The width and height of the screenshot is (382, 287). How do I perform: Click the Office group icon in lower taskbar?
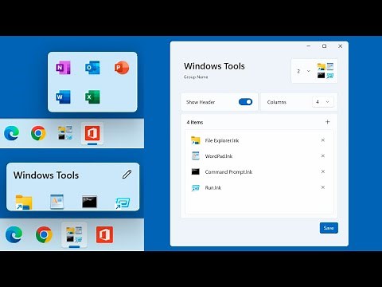click(104, 234)
